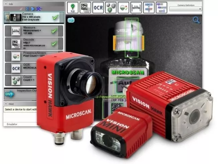Click the Job panel title

tap(11, 4)
